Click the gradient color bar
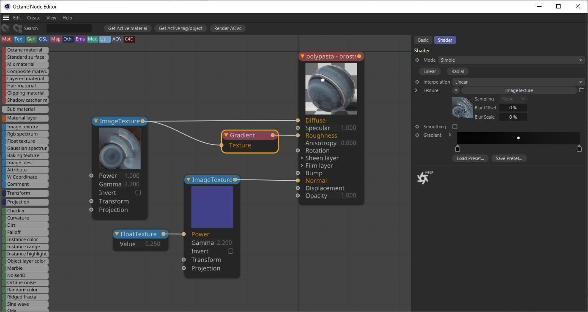This screenshot has height=312, width=588. click(518, 138)
